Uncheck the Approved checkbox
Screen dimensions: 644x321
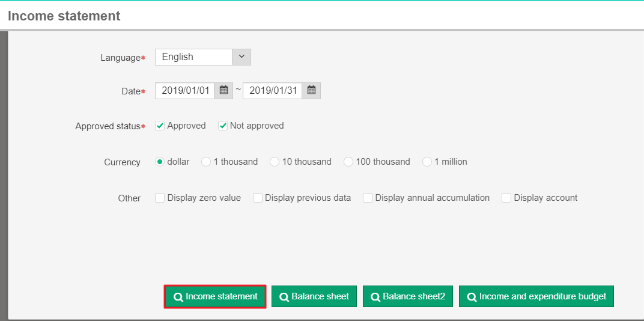click(x=160, y=126)
